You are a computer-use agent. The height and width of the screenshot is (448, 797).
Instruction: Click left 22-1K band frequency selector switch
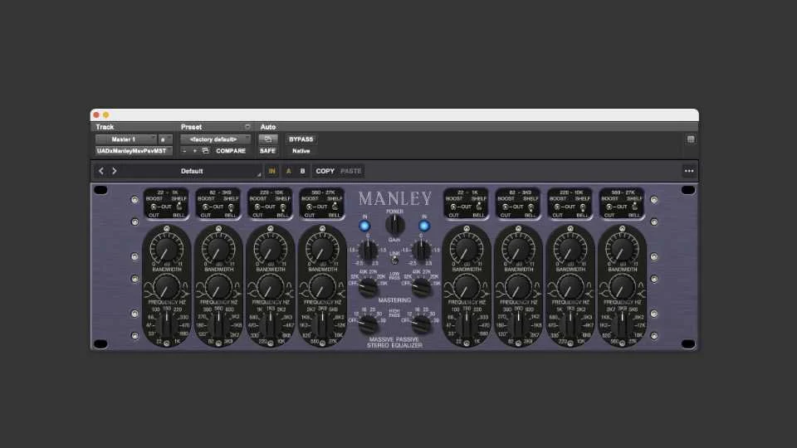click(x=166, y=325)
